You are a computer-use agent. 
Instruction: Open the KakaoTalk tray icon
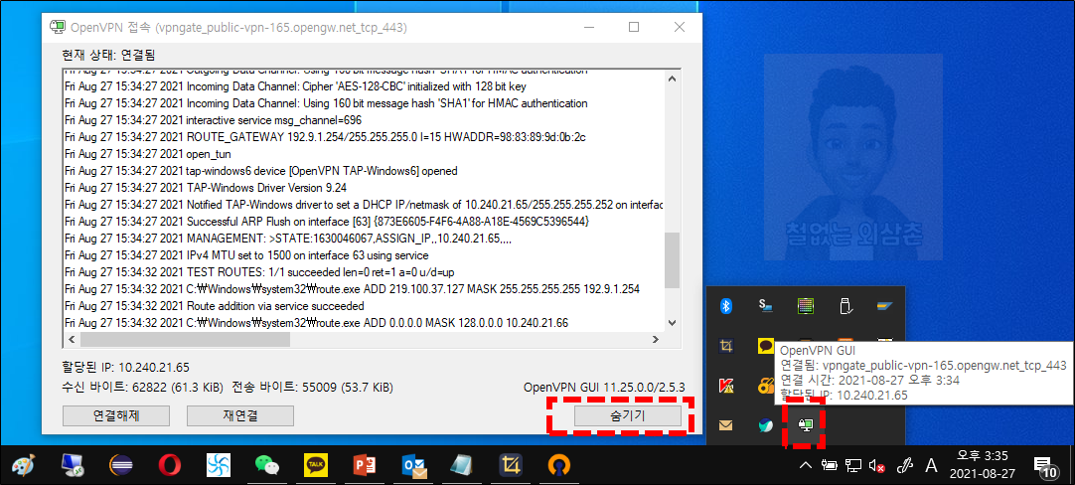pyautogui.click(x=766, y=346)
